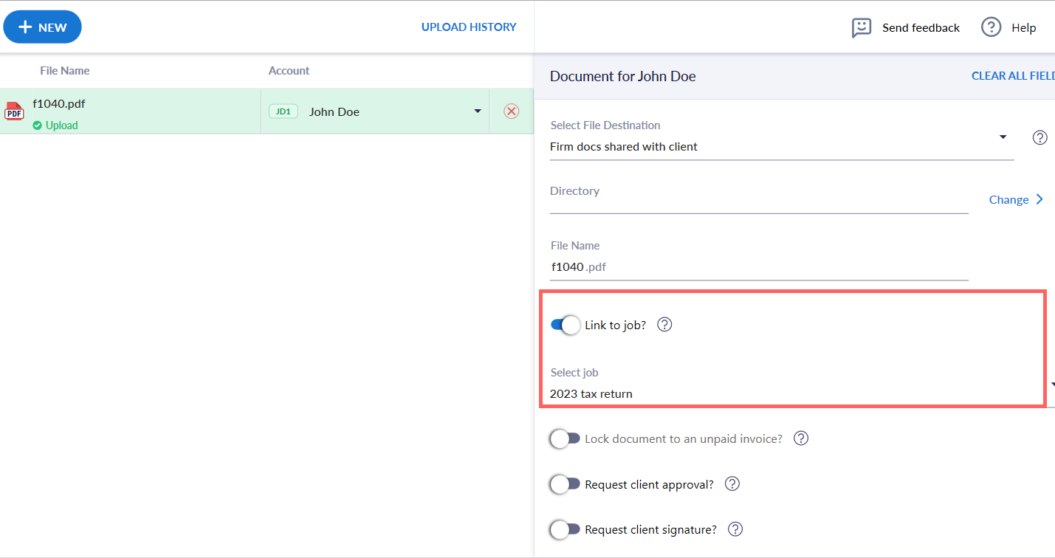This screenshot has width=1055, height=558.
Task: Click help icon next to Request client signature
Action: coord(735,529)
